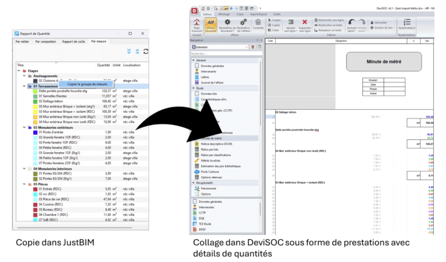Open Options retenues item
This screenshot has width=446, height=262.
(x=211, y=177)
